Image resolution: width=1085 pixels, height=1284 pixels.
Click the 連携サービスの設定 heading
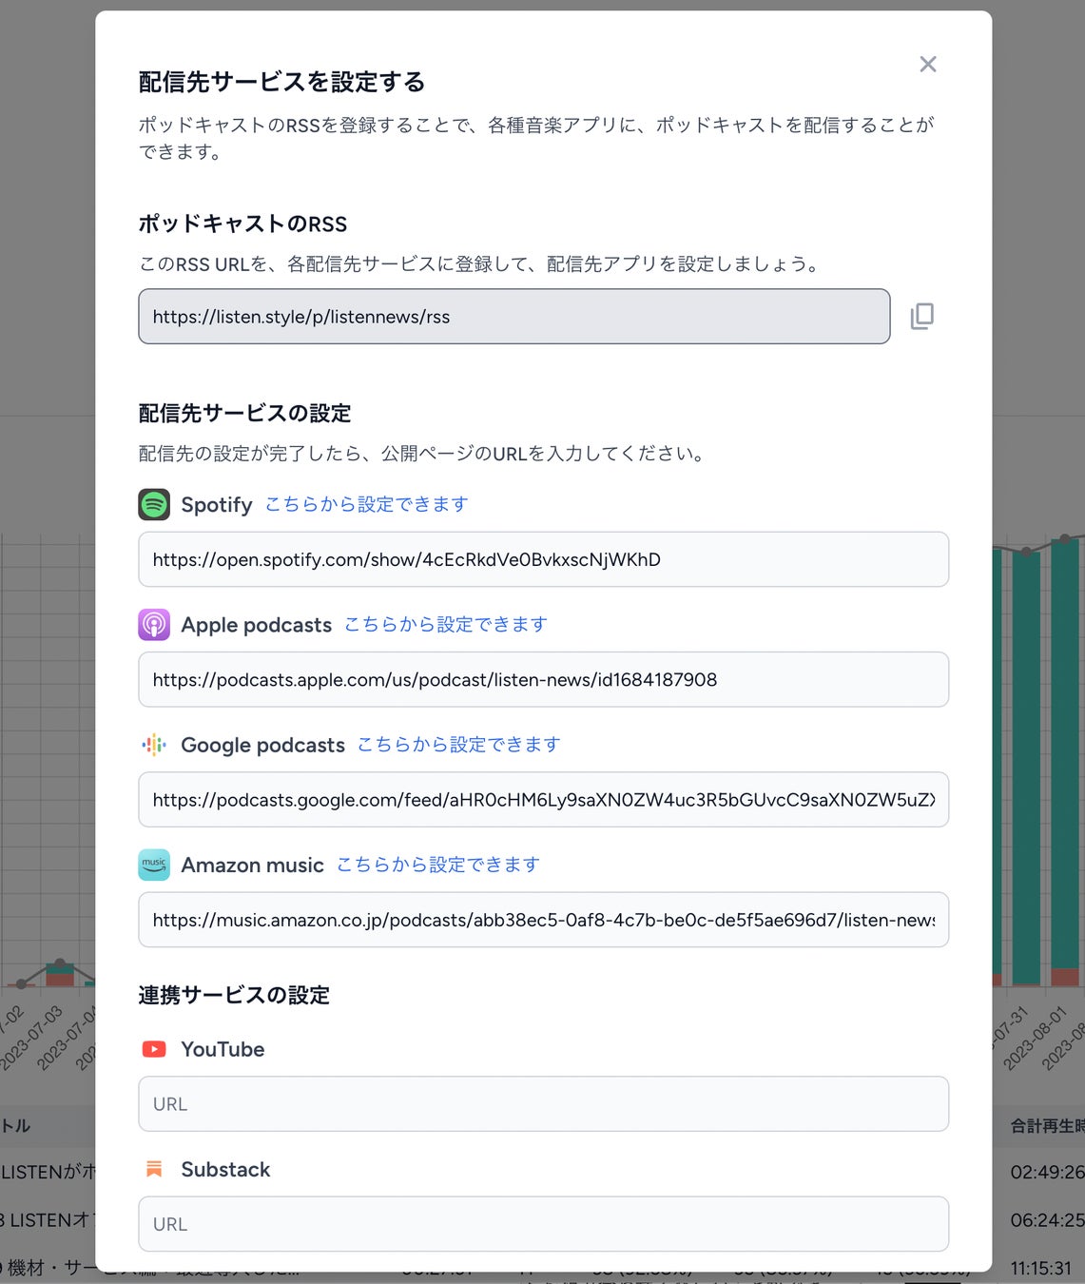(x=234, y=995)
